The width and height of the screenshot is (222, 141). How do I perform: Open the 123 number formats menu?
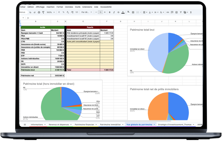click(x=77, y=12)
